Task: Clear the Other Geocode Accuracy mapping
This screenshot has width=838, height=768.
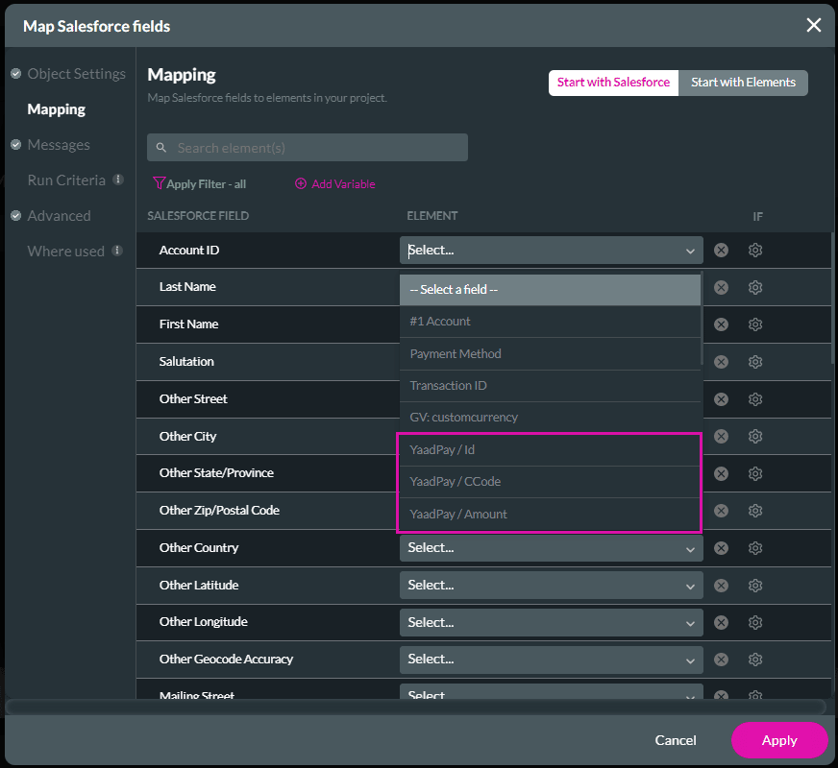Action: pos(721,660)
